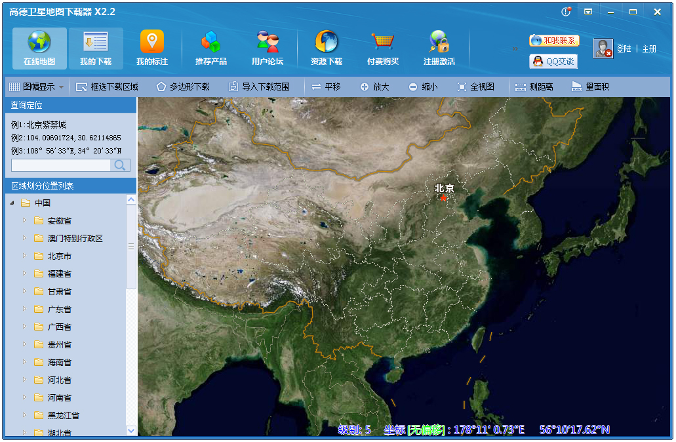The height and width of the screenshot is (442, 676).
Task: Open 我的标注 markers page
Action: pyautogui.click(x=152, y=49)
